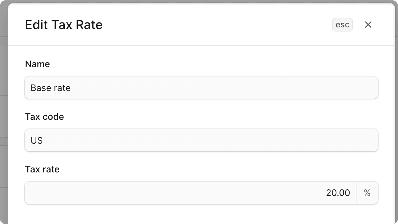
Task: Click the Tax rate label
Action: point(42,169)
